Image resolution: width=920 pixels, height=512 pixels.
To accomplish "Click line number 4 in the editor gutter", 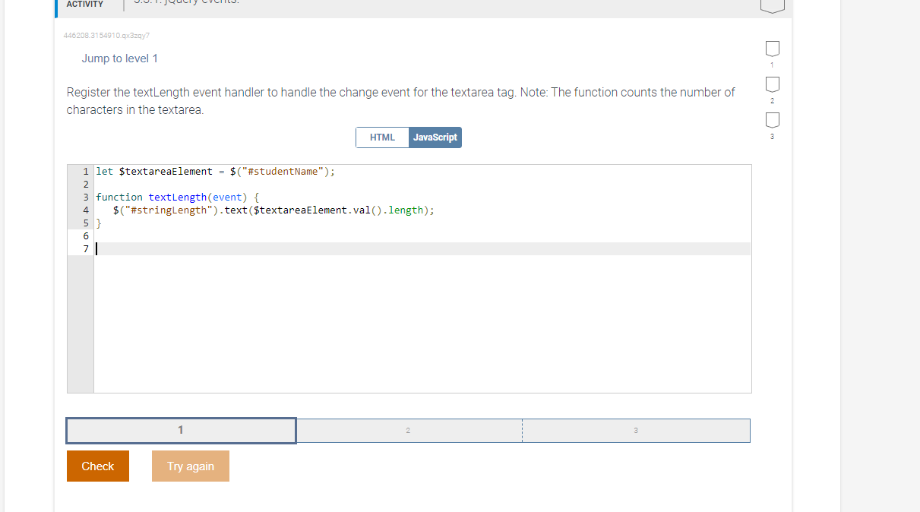I will tap(84, 210).
